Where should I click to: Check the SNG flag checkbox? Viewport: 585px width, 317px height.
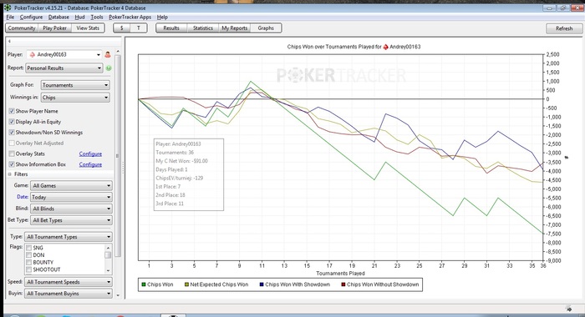click(28, 248)
